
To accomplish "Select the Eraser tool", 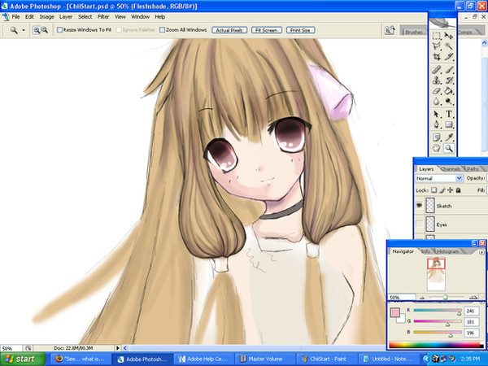I will pos(437,92).
